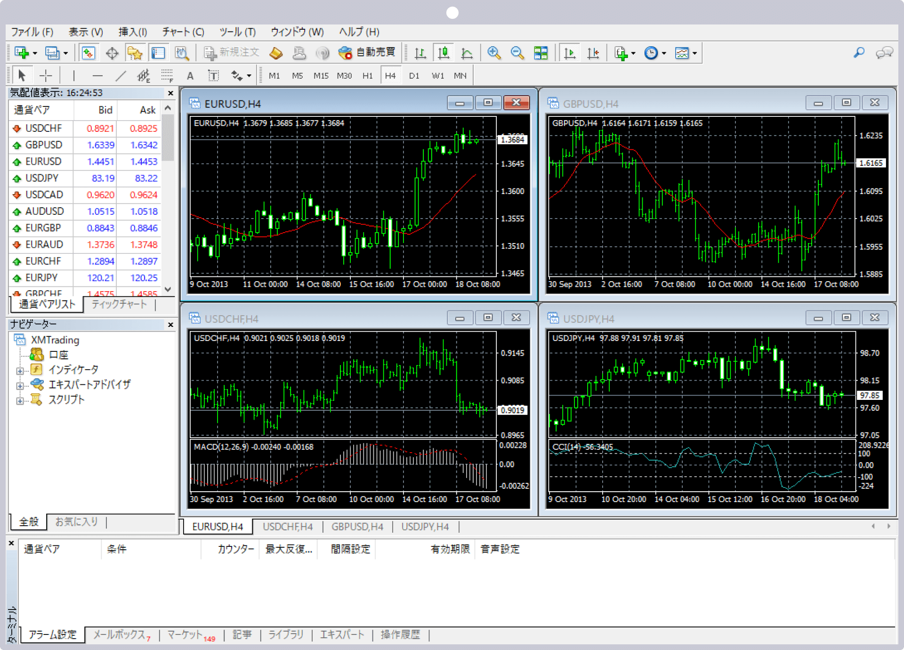
Task: Switch to GBPUSD,H4 chart tab
Action: (x=357, y=527)
